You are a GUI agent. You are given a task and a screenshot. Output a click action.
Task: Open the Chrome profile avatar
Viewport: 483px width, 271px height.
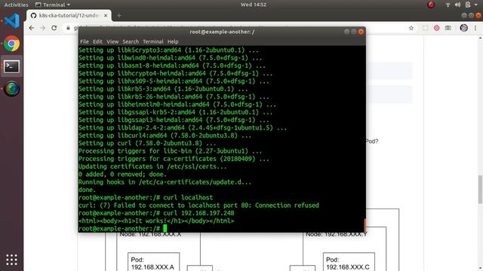[x=463, y=28]
